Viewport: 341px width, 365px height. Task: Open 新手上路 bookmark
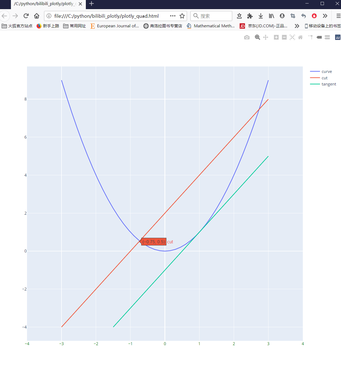click(x=48, y=26)
